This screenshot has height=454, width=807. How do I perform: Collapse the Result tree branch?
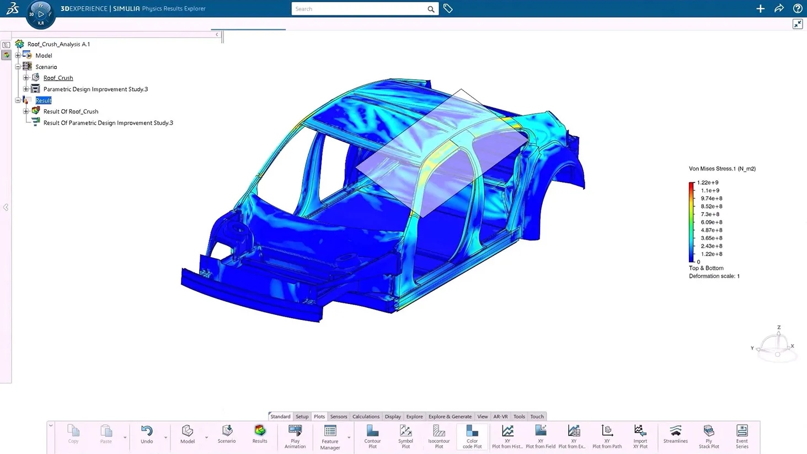pos(18,100)
